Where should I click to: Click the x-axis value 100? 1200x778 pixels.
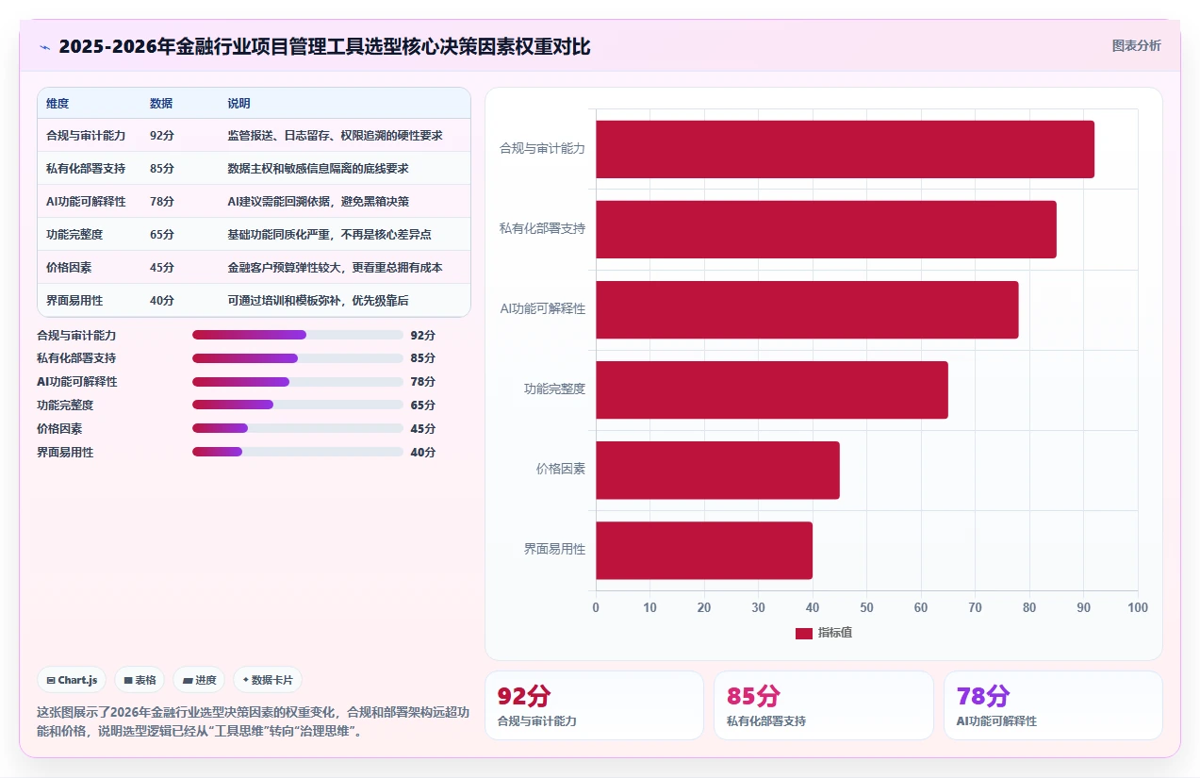coord(1138,608)
